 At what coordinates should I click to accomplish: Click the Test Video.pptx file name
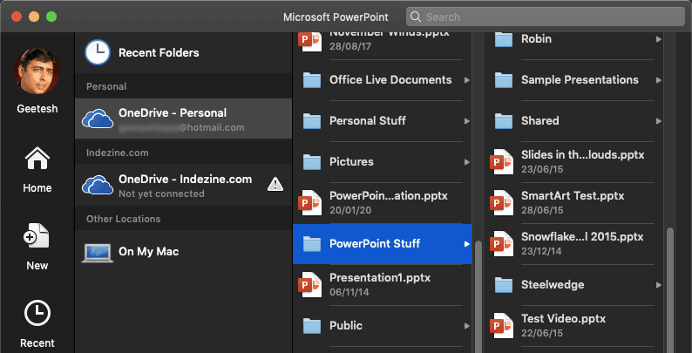[x=563, y=319]
